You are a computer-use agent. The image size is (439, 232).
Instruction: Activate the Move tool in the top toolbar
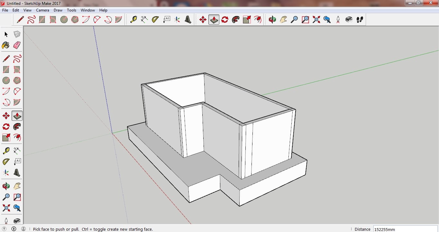(203, 20)
